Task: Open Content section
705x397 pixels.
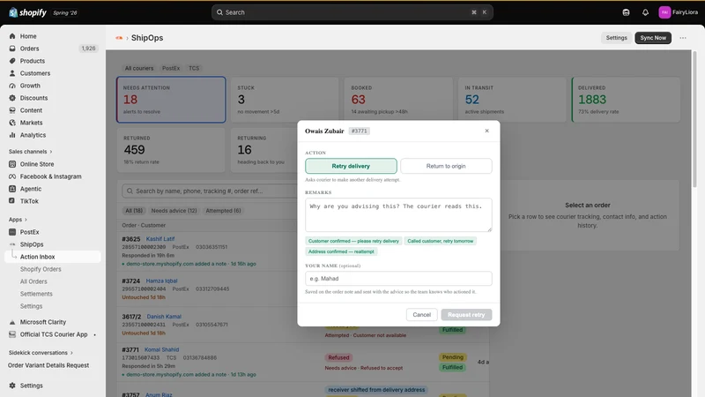Action: coord(31,110)
